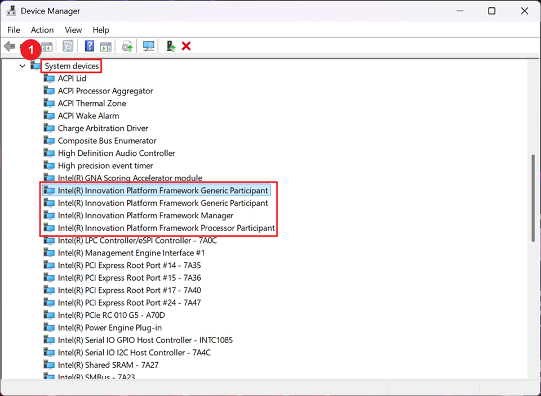Collapse the System devices tree node
Viewport: 541px width, 396px height.
(23, 66)
